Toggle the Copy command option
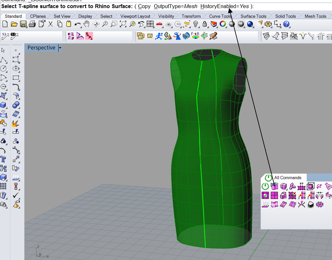Viewport: 332px width, 260px height. [144, 6]
